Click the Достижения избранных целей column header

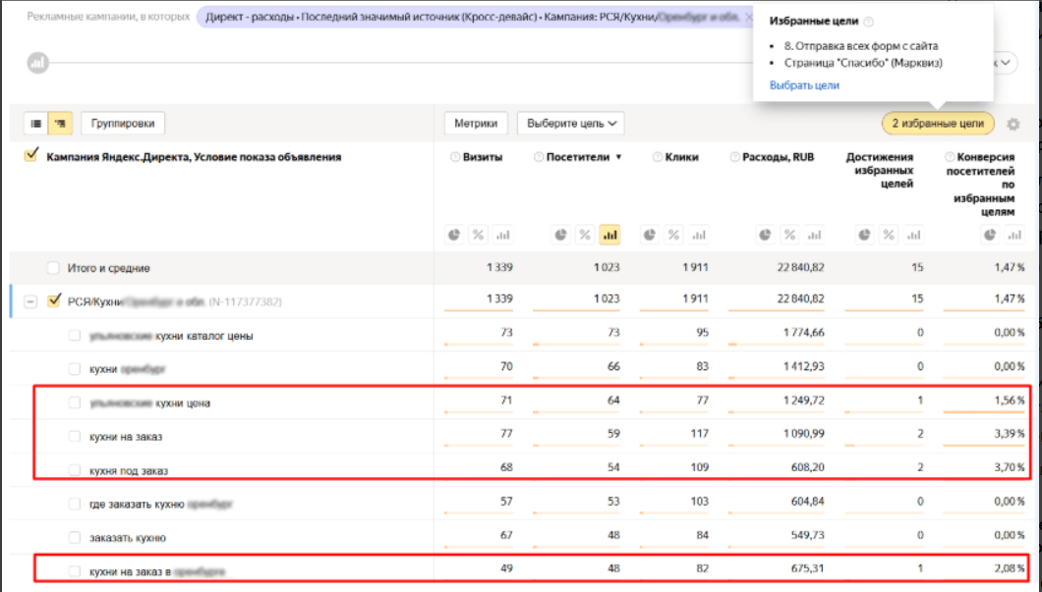(879, 170)
